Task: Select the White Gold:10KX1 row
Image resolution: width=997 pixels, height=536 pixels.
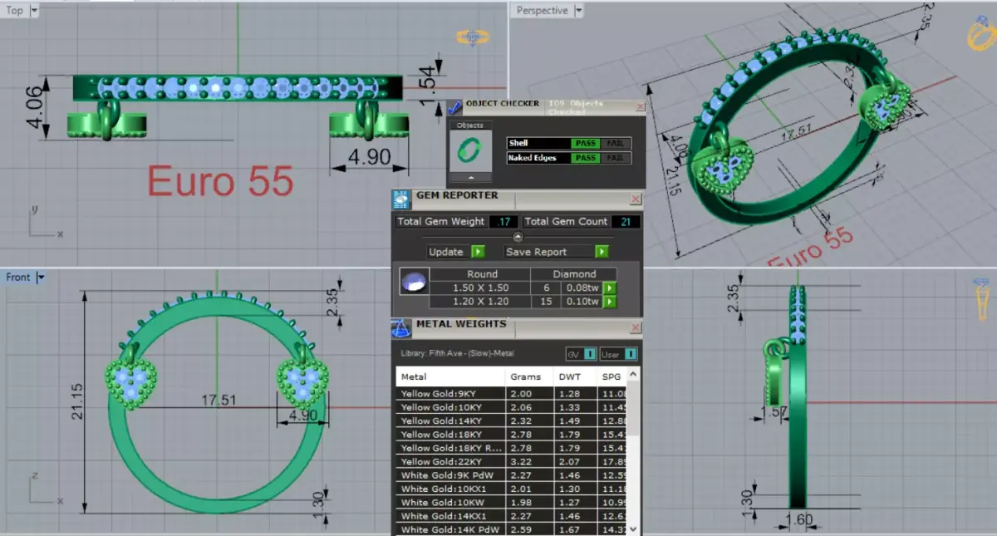Action: tap(511, 489)
